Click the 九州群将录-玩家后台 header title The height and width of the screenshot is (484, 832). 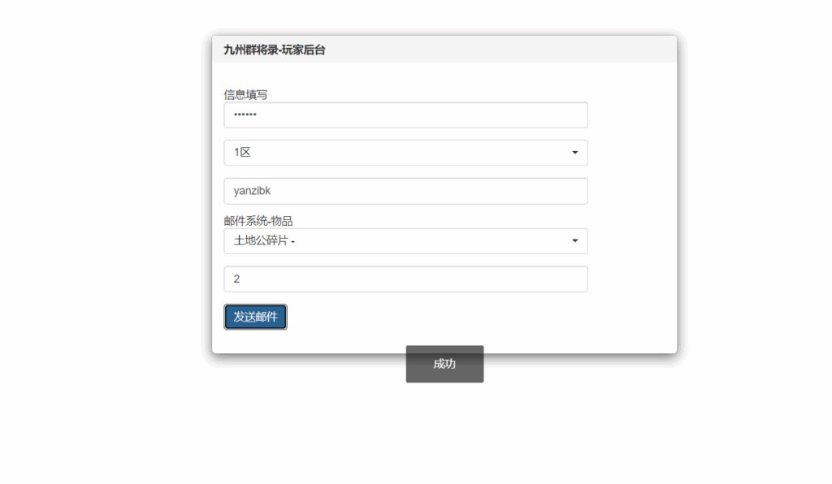coord(273,49)
